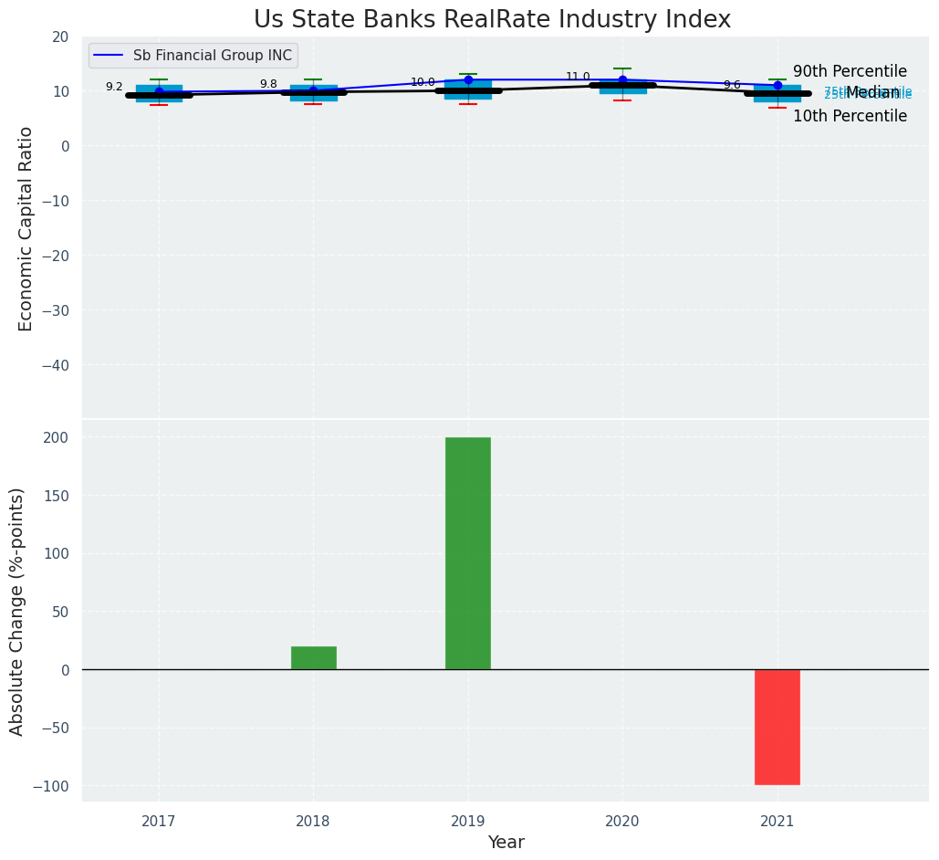The image size is (939, 860).
Task: Click the 200 tick on lower y-axis
Action: coord(57,437)
